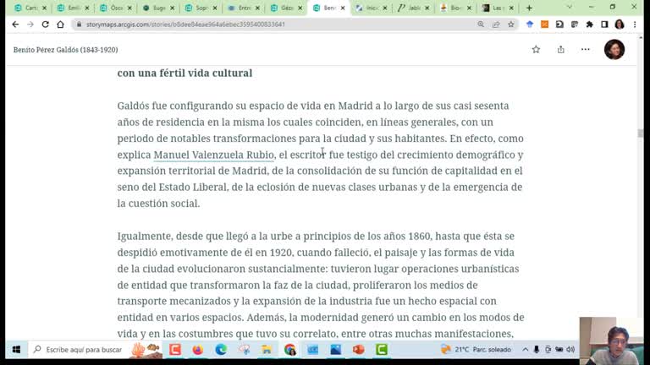
Task: Open the green Camtasia taskbar icon
Action: pos(382,350)
